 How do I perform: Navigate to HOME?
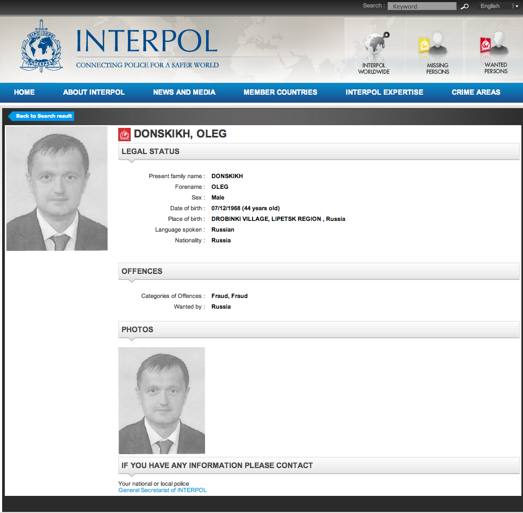pyautogui.click(x=24, y=92)
